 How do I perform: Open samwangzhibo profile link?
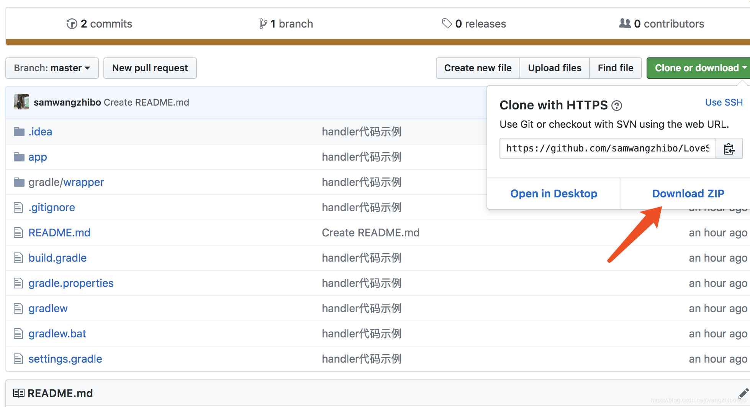[67, 103]
